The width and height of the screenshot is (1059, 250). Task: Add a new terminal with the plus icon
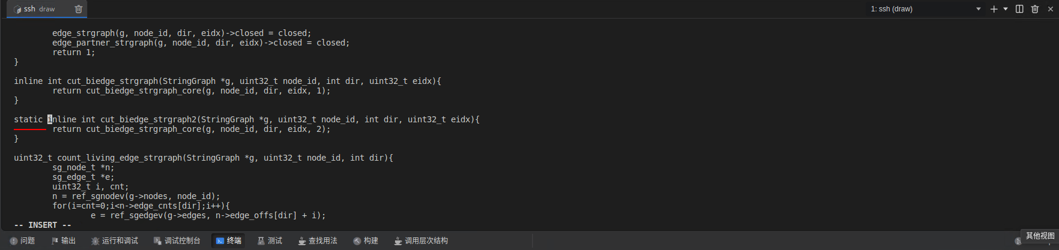[x=994, y=9]
